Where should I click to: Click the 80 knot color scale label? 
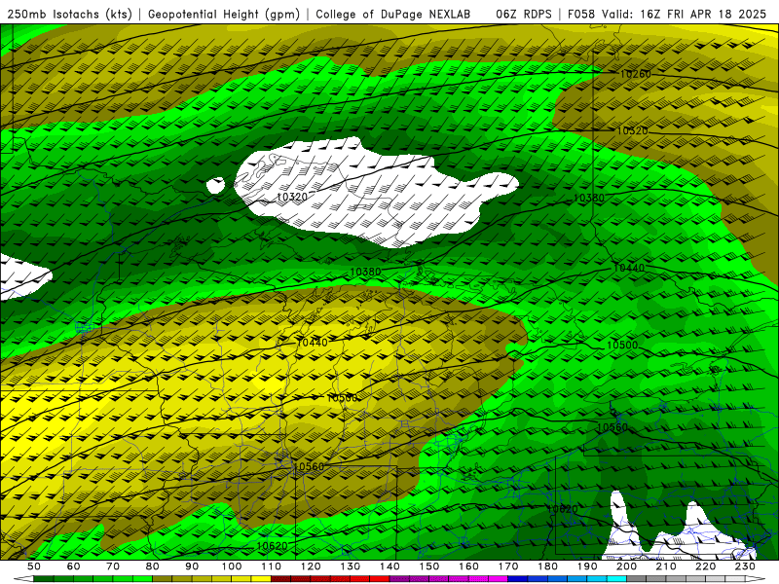153,566
